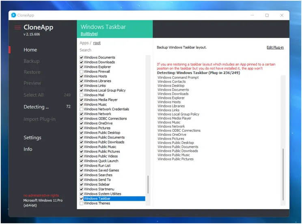Open the Edit Plug-in link

[x=275, y=47]
